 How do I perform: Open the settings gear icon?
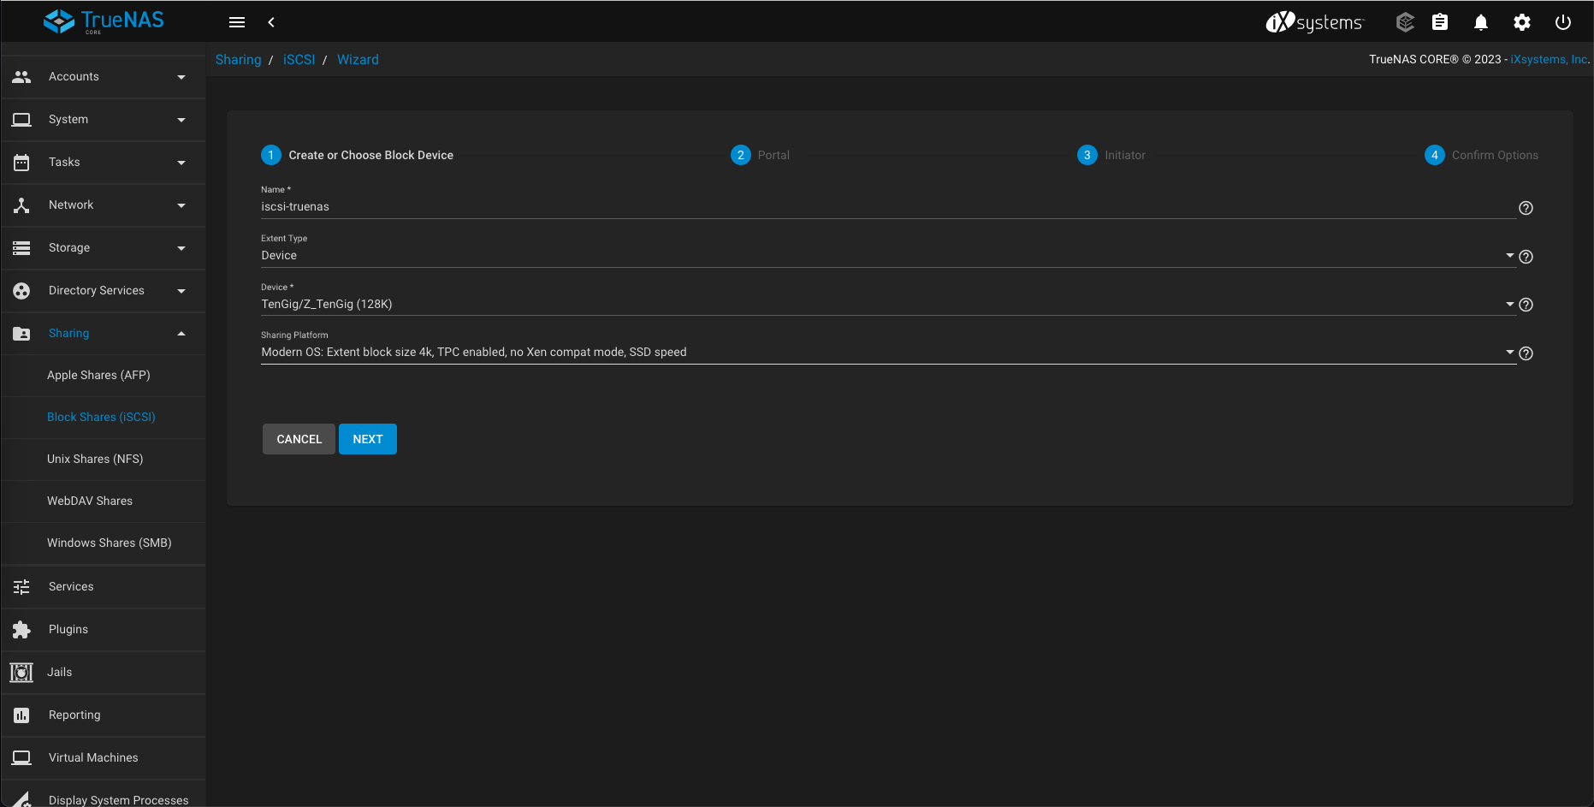pyautogui.click(x=1521, y=22)
